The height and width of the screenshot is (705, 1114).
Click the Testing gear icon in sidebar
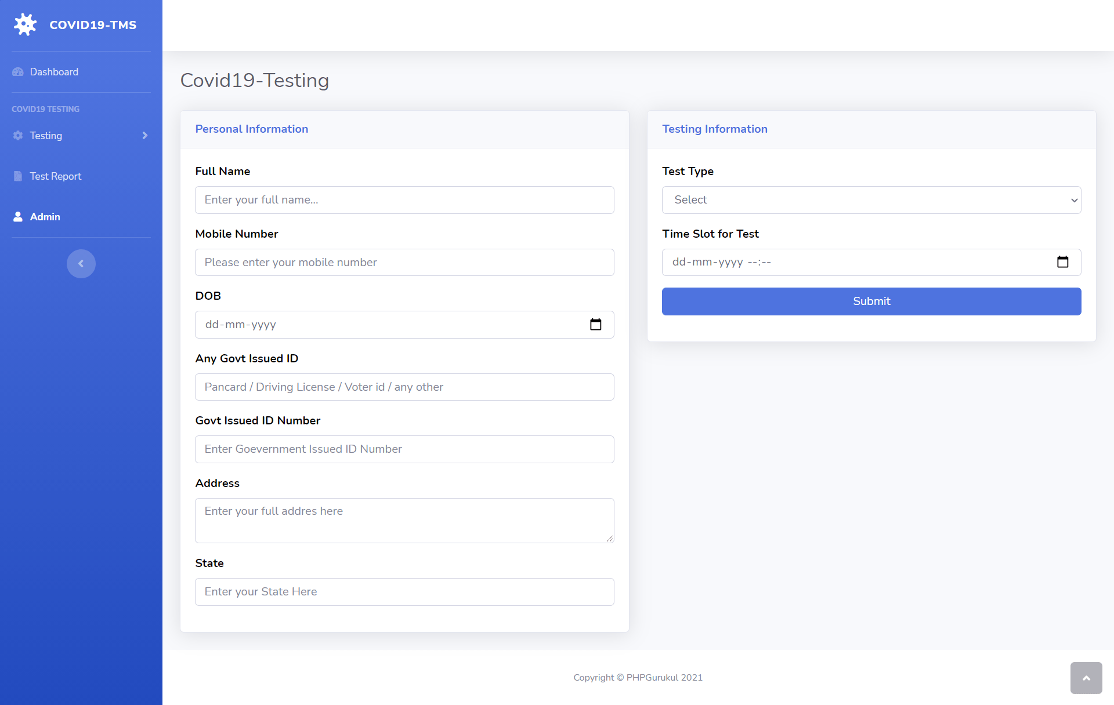18,135
